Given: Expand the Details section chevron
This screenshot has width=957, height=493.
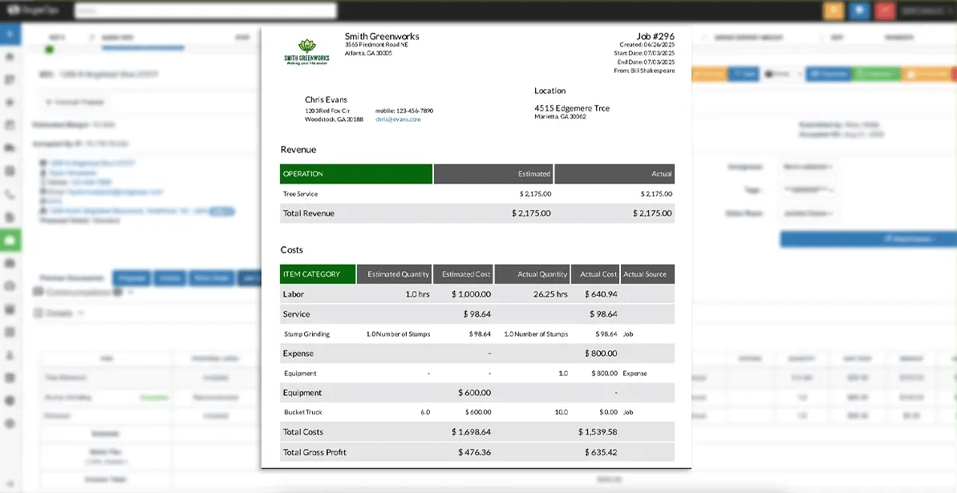Looking at the screenshot, I should (x=81, y=313).
